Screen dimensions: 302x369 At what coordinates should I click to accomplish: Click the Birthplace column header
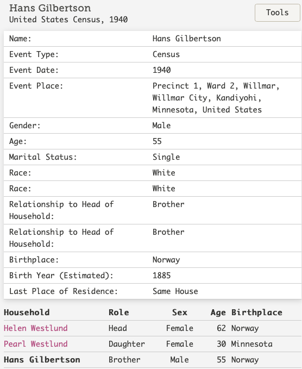(x=257, y=312)
